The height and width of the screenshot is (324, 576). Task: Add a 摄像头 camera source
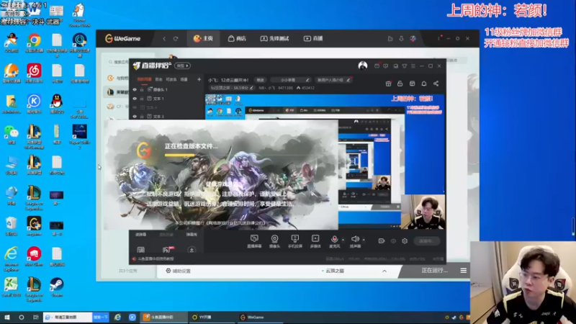click(x=274, y=241)
